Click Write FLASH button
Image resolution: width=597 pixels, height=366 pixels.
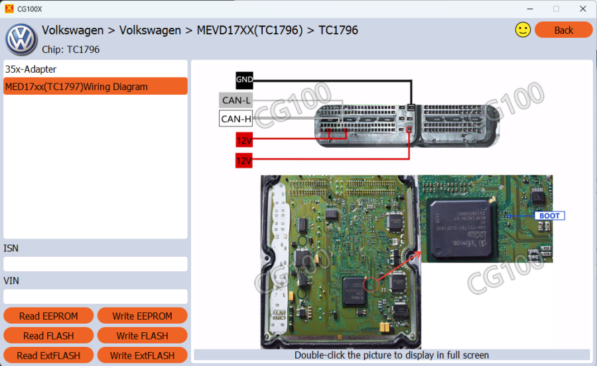point(142,336)
